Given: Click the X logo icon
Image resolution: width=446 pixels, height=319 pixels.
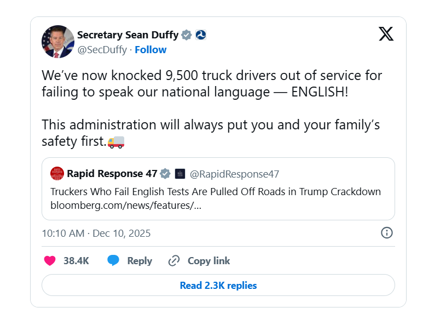Looking at the screenshot, I should click(386, 35).
